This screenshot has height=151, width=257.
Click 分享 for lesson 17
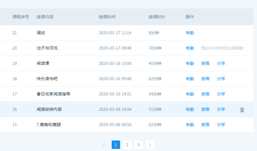pos(221,94)
